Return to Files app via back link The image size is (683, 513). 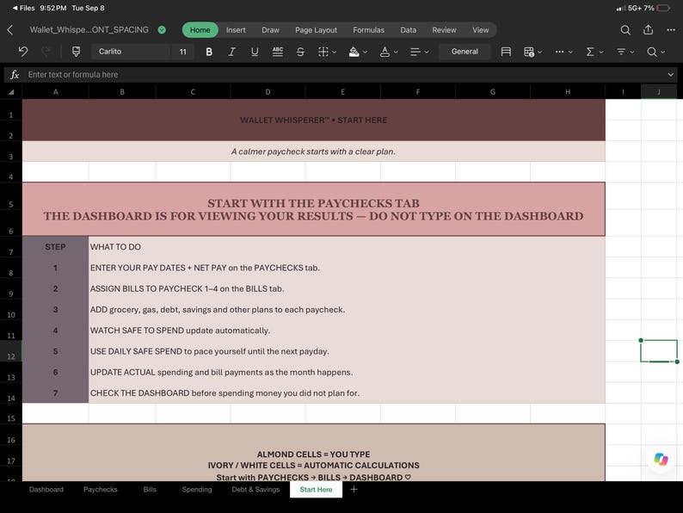[x=23, y=8]
